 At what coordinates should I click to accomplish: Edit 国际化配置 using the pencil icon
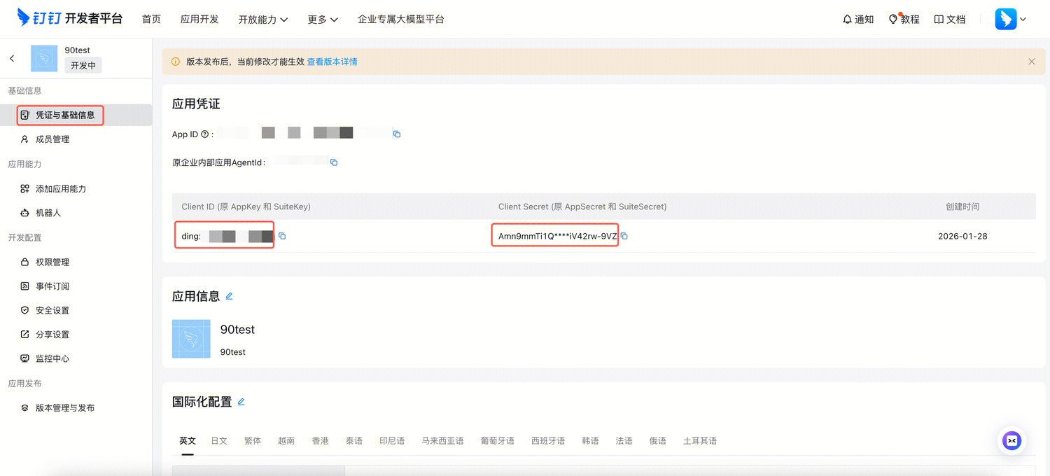[x=241, y=401]
